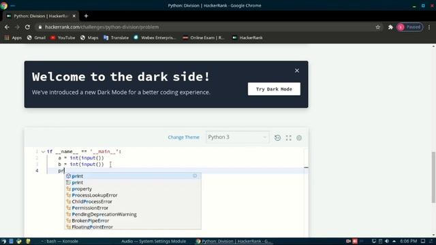The height and width of the screenshot is (245, 436).
Task: Open Chrome extensions puzzle icon
Action: [390, 27]
